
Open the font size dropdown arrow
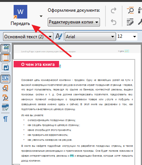coord(134,37)
